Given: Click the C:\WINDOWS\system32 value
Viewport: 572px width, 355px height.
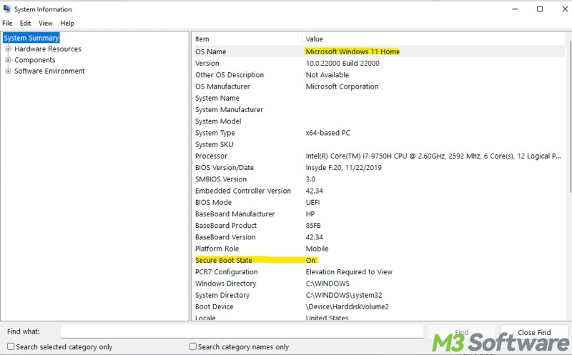Looking at the screenshot, I should click(344, 295).
